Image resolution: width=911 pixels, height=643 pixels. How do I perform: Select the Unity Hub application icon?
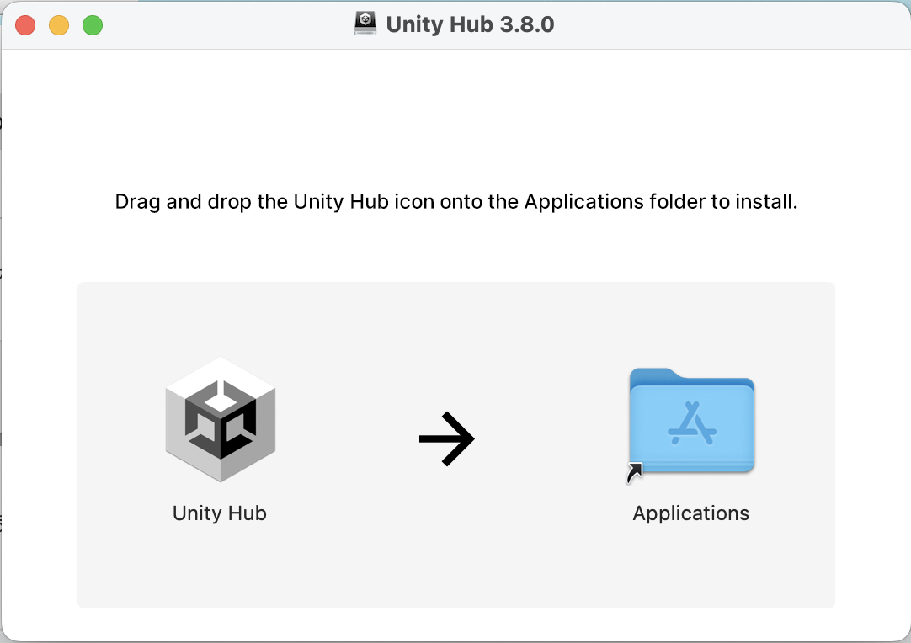click(x=219, y=419)
